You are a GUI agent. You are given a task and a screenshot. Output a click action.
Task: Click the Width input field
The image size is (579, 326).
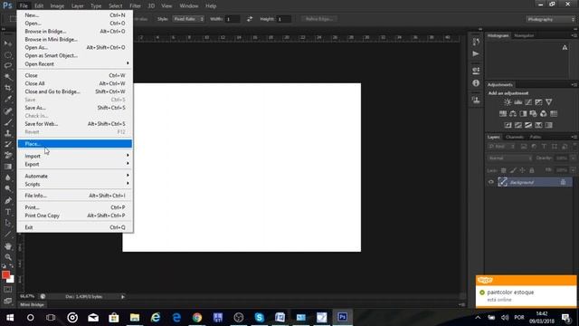[233, 19]
